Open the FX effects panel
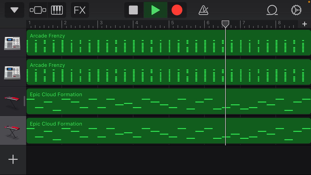Image resolution: width=311 pixels, height=175 pixels. [80, 10]
